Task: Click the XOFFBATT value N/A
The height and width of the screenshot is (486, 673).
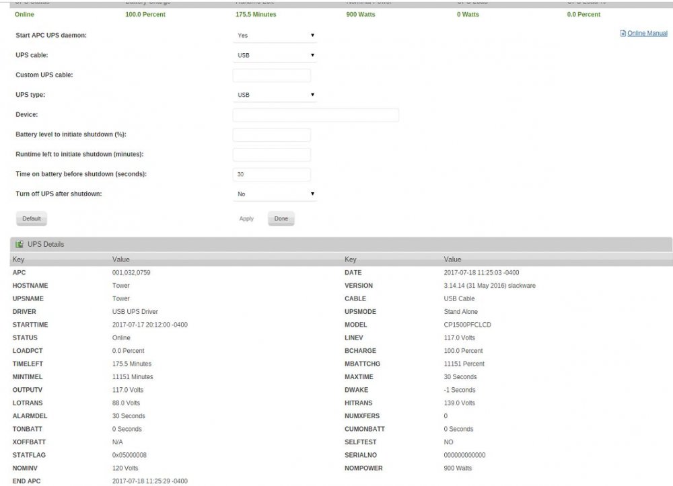Action: click(x=117, y=442)
